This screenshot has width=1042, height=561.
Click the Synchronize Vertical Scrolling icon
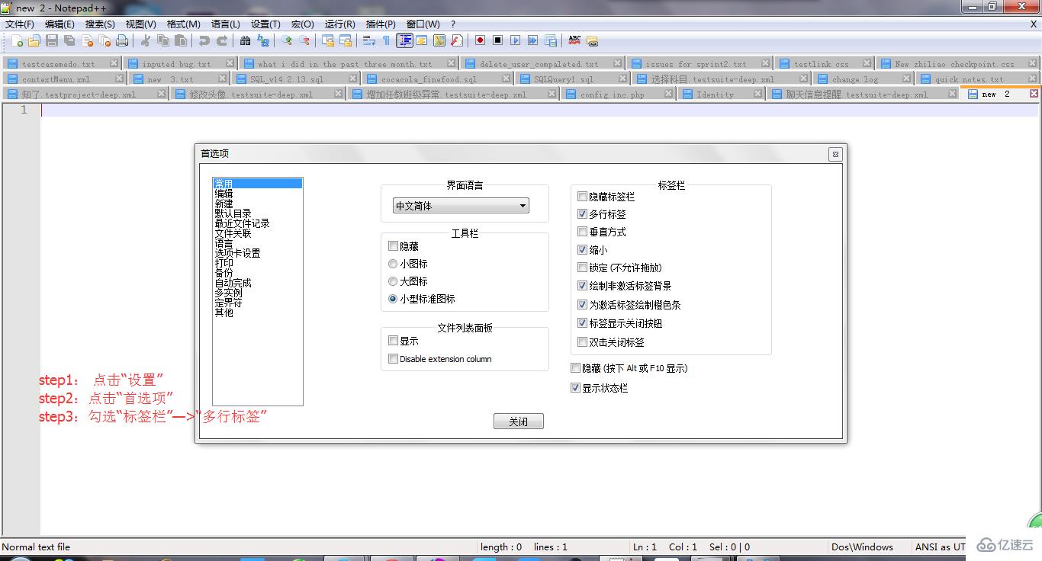(328, 40)
